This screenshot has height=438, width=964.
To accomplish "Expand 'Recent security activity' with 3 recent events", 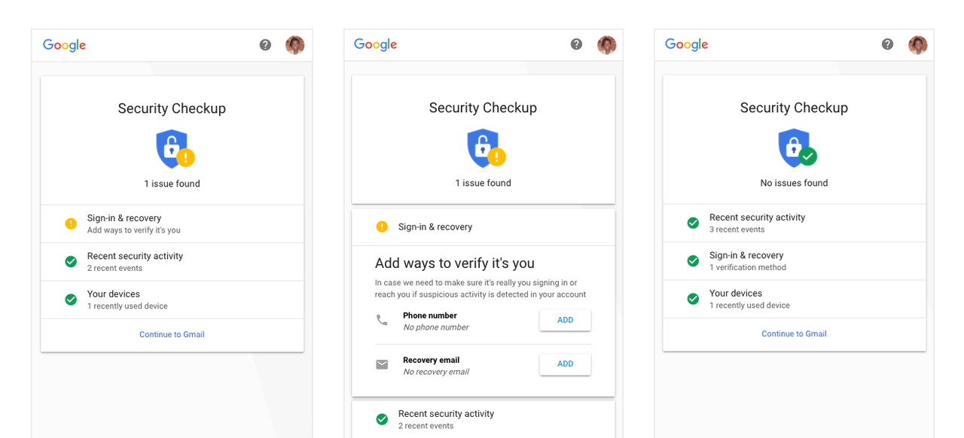I will (794, 223).
